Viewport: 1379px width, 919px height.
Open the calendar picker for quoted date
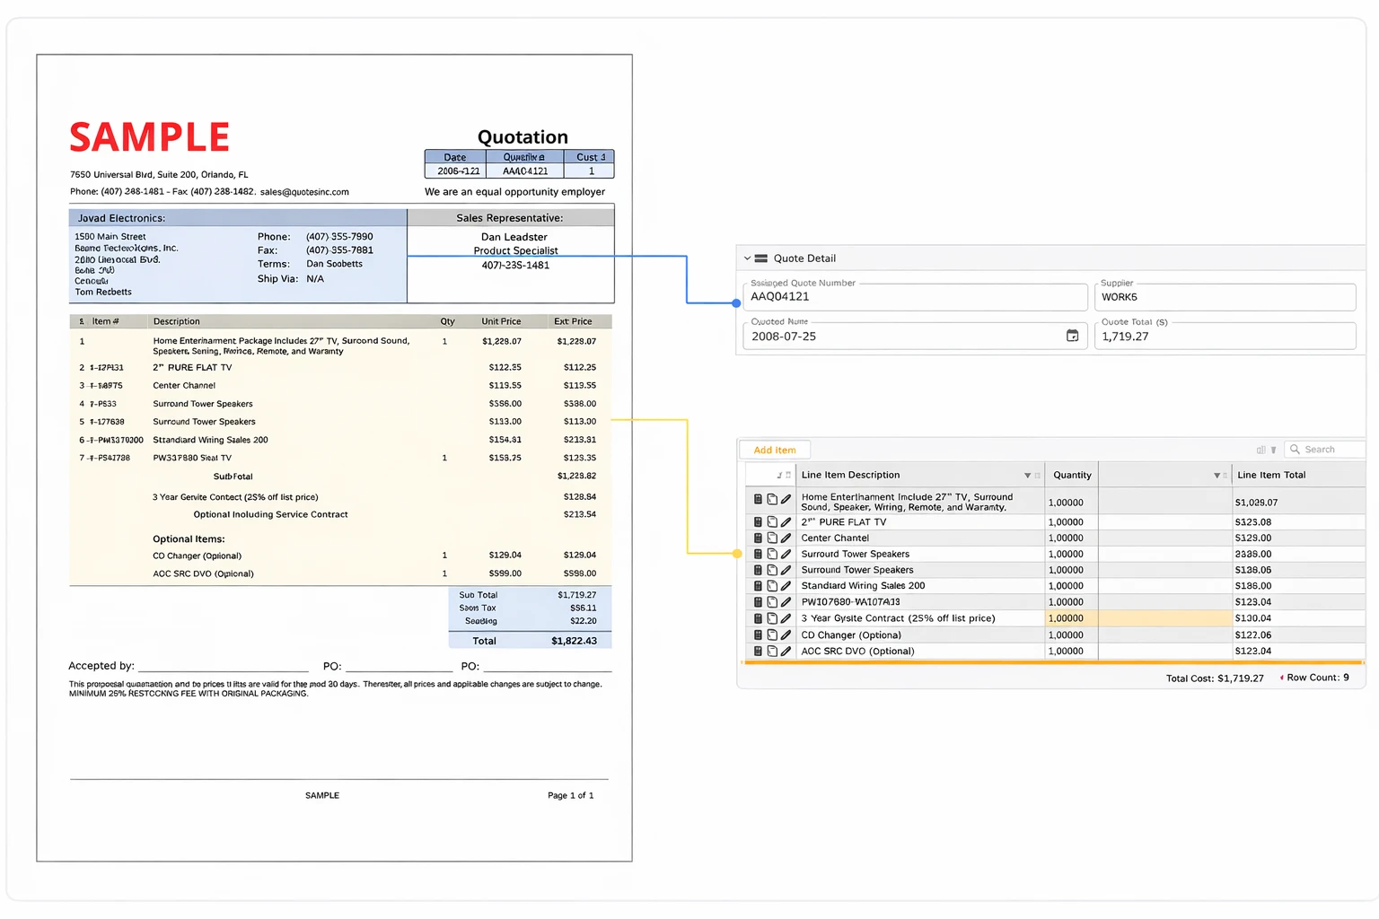[x=1072, y=336]
